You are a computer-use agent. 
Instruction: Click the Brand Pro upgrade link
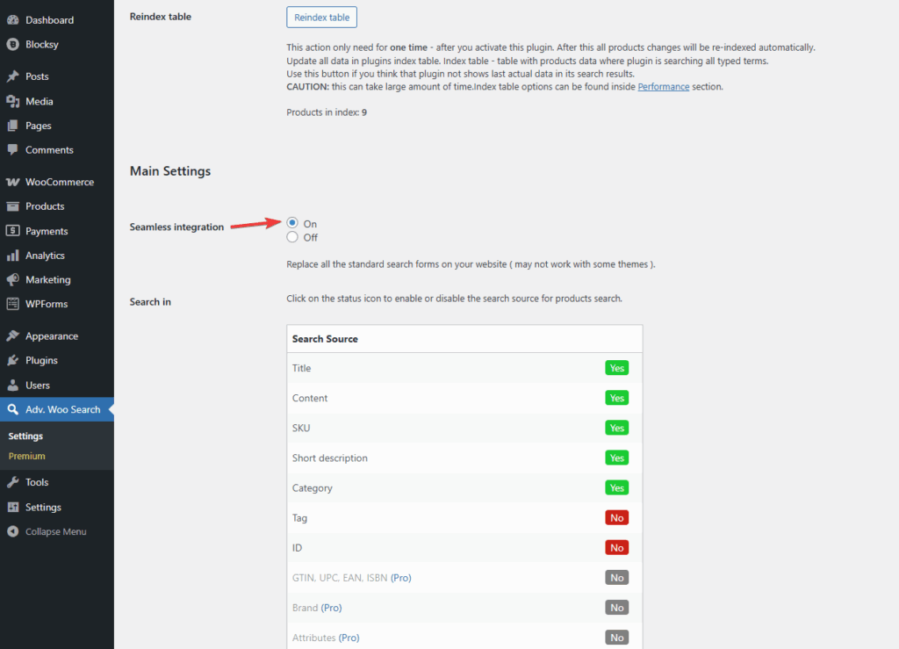pyautogui.click(x=331, y=607)
